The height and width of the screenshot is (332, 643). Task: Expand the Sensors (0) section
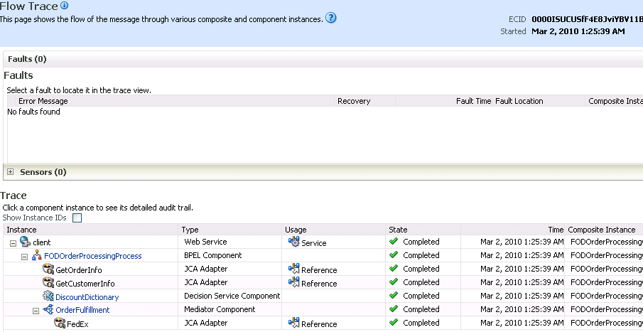click(11, 172)
